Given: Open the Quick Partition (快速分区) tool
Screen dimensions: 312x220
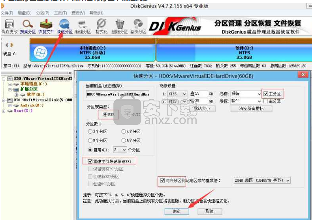Looking at the screenshot, I should [x=65, y=26].
